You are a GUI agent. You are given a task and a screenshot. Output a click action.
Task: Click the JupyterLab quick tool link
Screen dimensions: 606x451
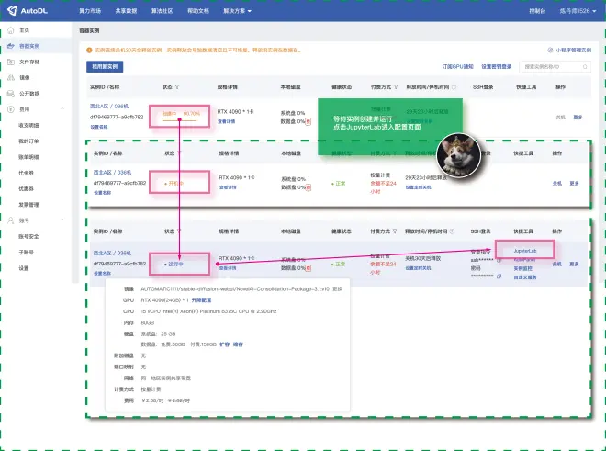pos(525,250)
